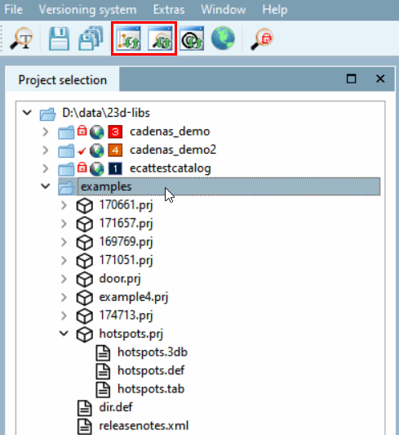Image resolution: width=399 pixels, height=435 pixels.
Task: Select ecattestcatalog in the tree
Action: click(x=171, y=168)
